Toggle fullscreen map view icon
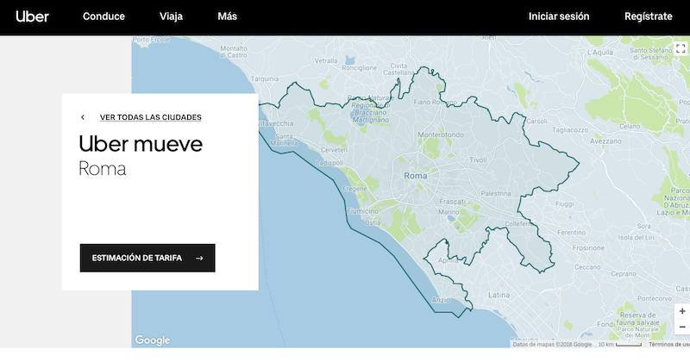This screenshot has height=362, width=690. pos(681,49)
